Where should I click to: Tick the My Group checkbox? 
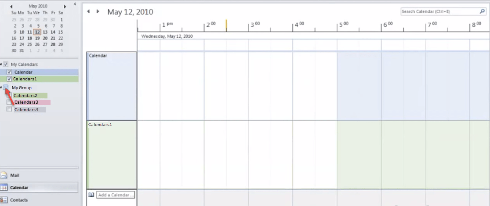(x=6, y=87)
